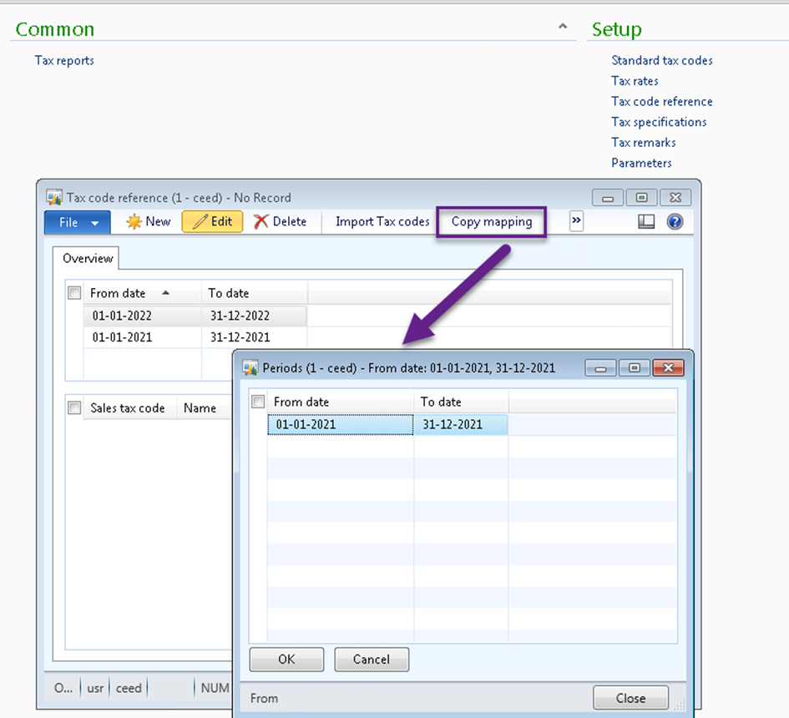
Task: Open the Tax rates link
Action: tap(635, 81)
